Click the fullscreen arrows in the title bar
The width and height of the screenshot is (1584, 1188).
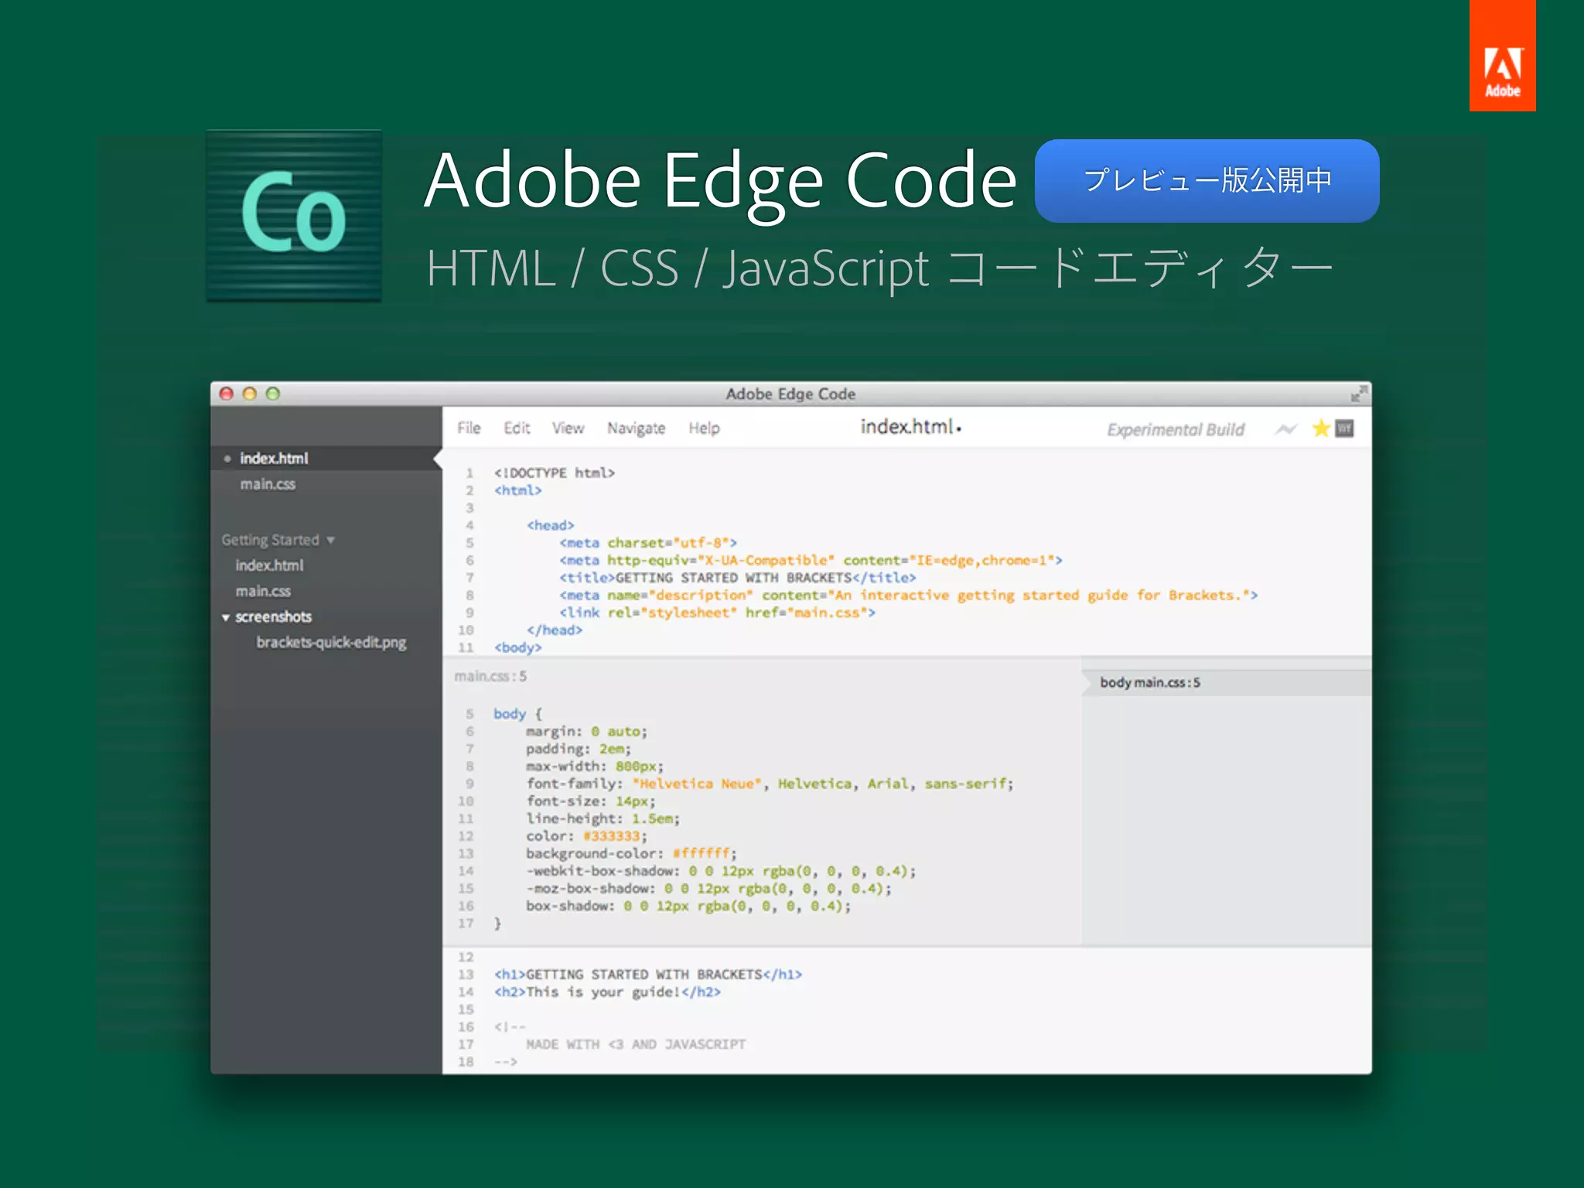[x=1358, y=394]
